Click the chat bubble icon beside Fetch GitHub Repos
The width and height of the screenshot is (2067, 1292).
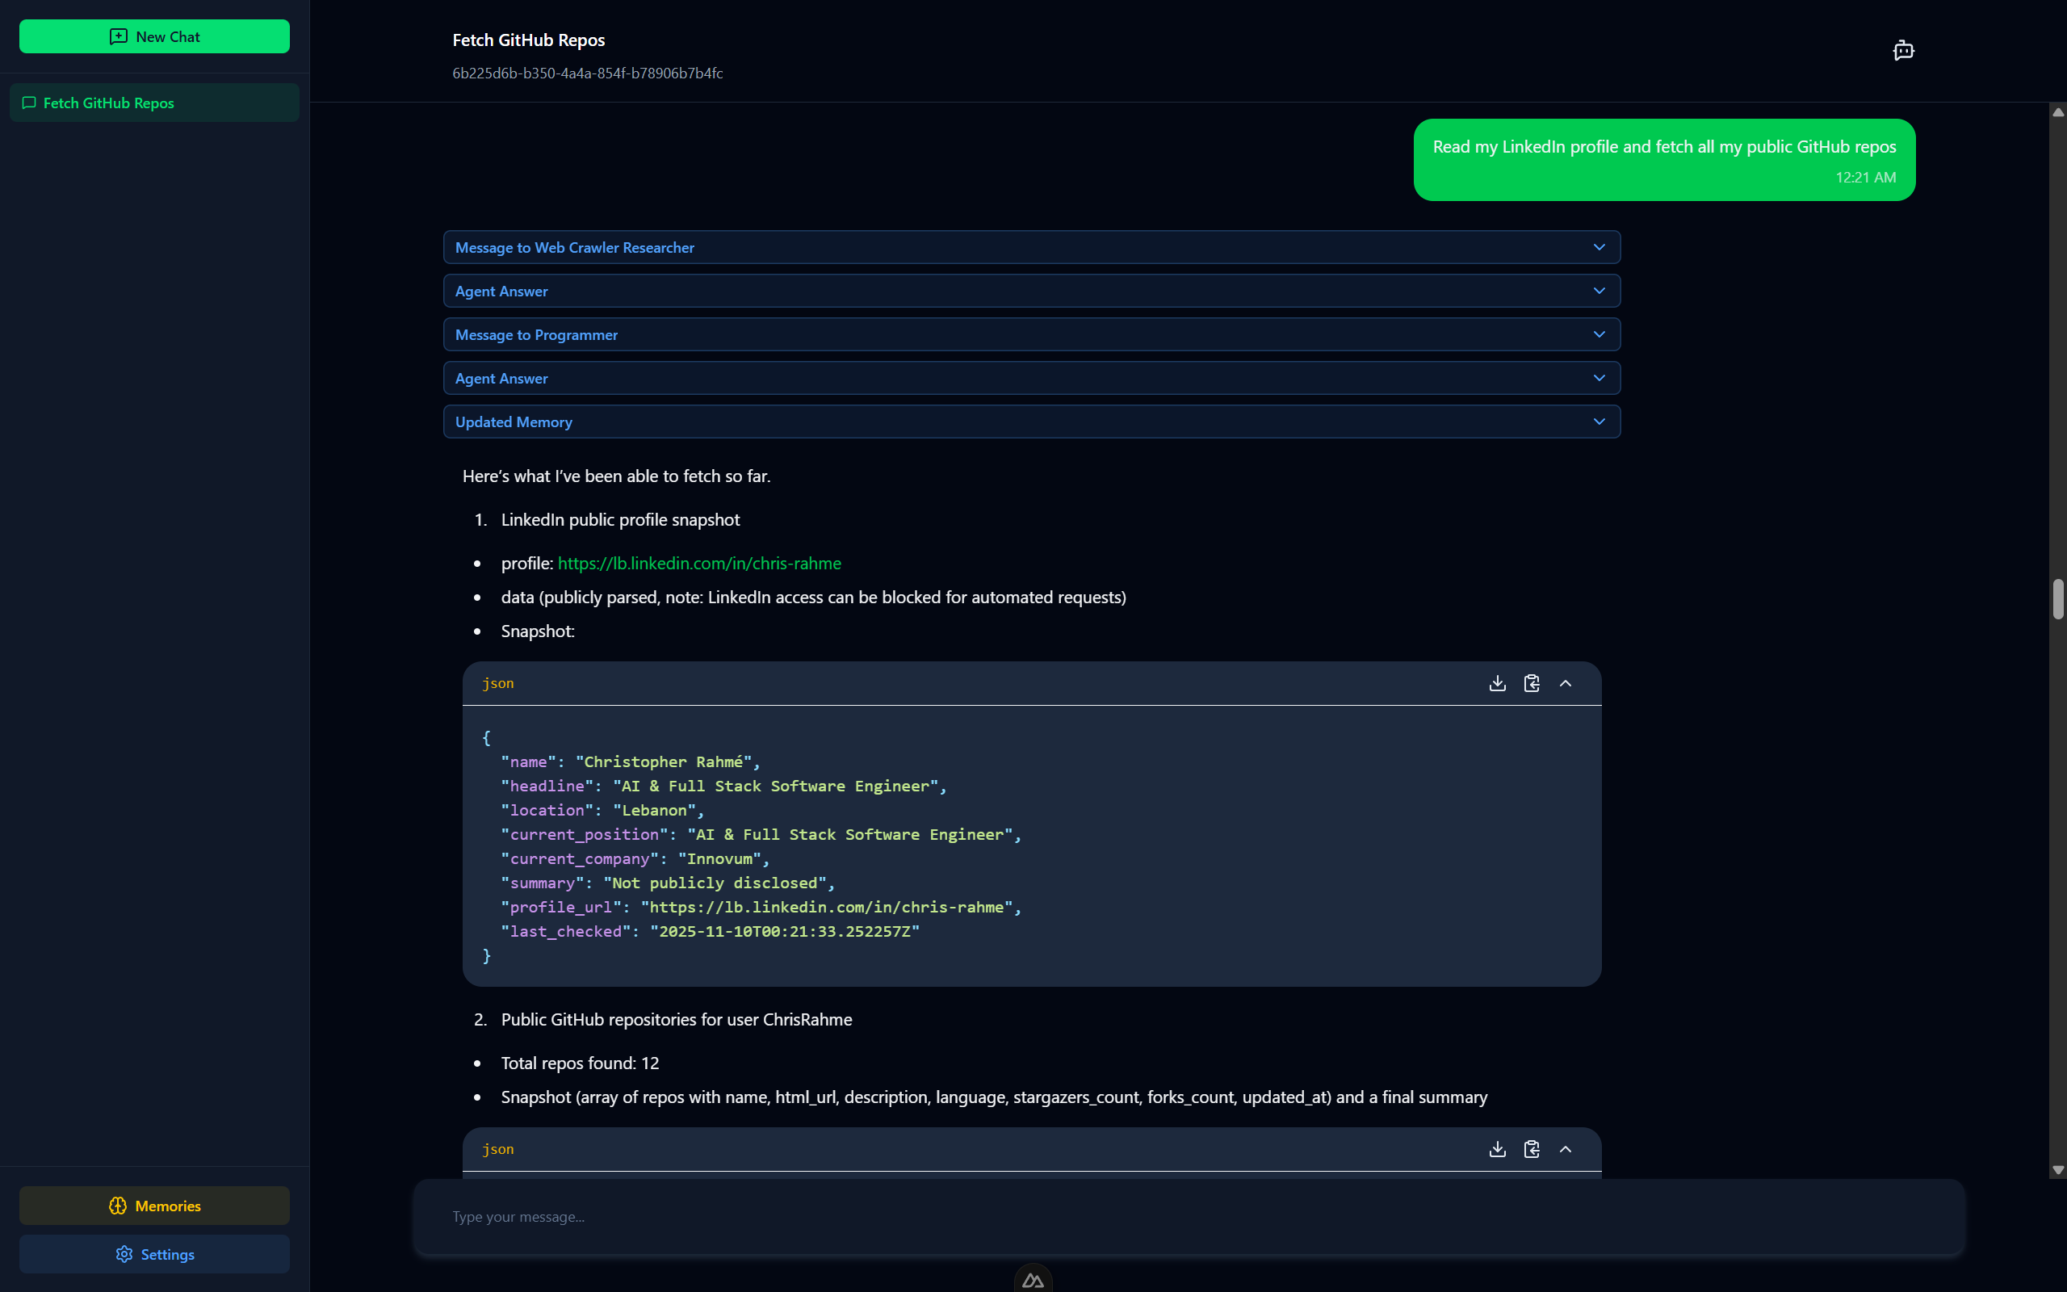[29, 103]
